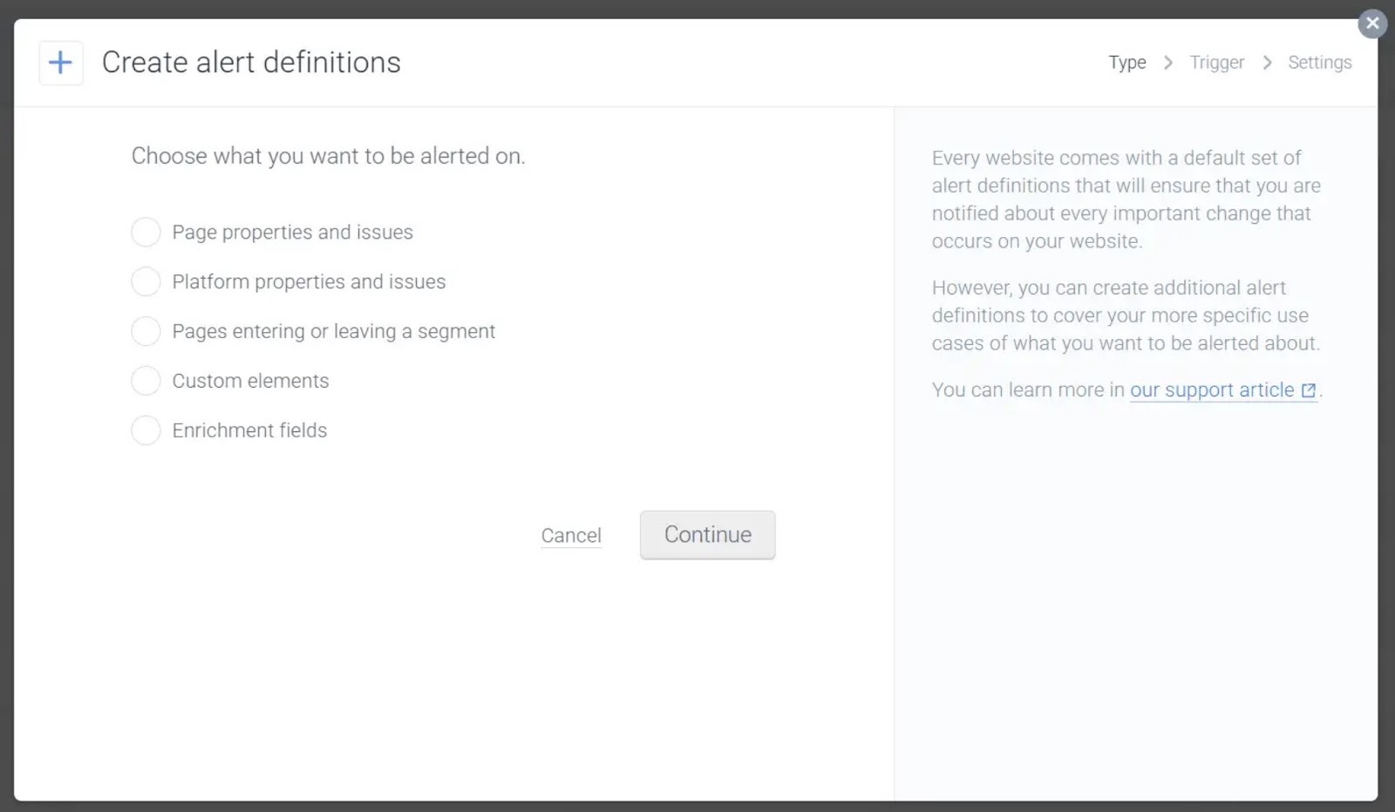Click the Create alert definitions dialog title
The height and width of the screenshot is (812, 1395).
pos(251,62)
